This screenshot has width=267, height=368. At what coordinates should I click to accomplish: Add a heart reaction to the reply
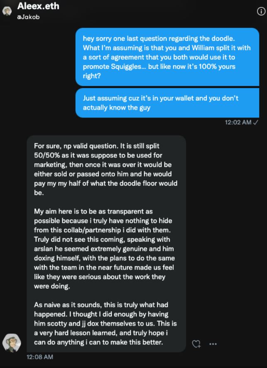[x=196, y=344]
